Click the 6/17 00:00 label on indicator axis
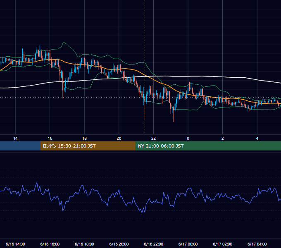The height and width of the screenshot is (248, 281). click(x=188, y=244)
